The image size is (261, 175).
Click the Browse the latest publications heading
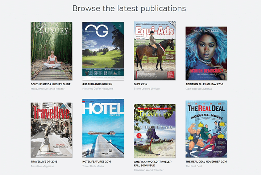129,8
